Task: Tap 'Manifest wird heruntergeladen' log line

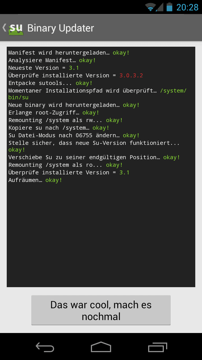Action: [x=69, y=53]
